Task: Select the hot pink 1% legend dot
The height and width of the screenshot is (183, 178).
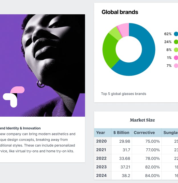Action: 176,58
